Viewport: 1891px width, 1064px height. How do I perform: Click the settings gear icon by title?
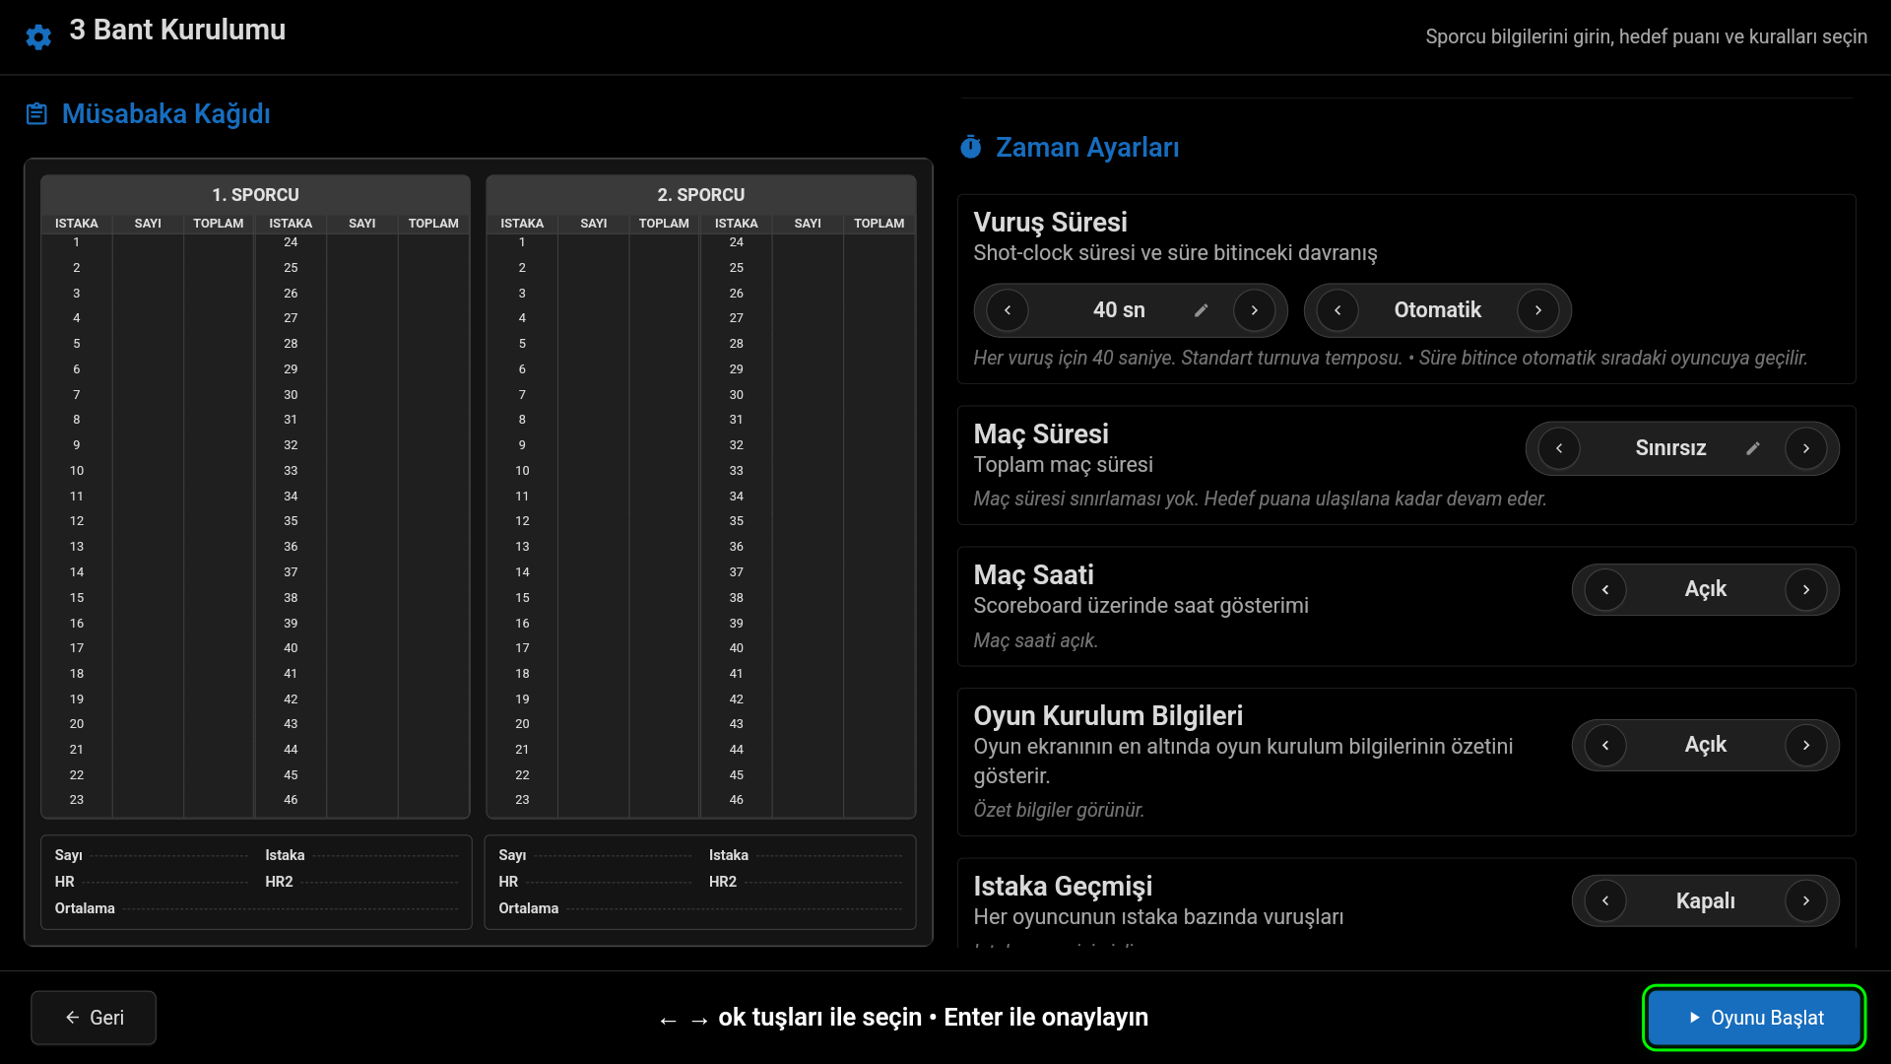click(x=38, y=37)
